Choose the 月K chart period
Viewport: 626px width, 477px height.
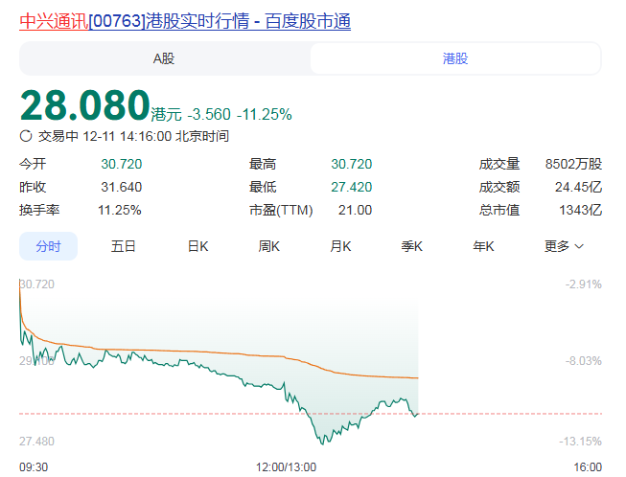(x=340, y=246)
